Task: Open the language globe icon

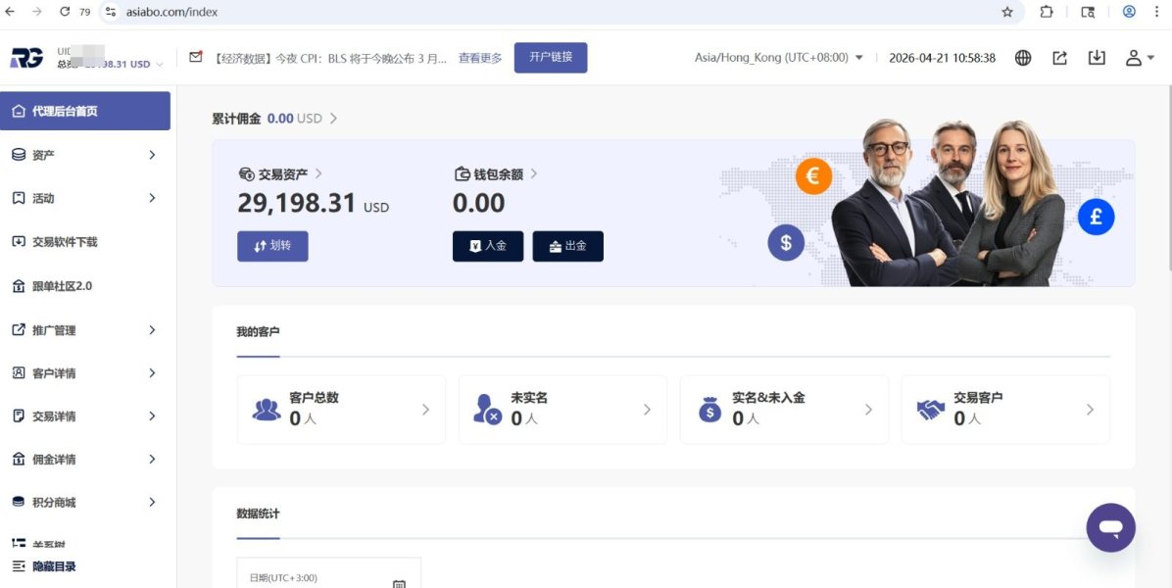Action: pos(1022,58)
